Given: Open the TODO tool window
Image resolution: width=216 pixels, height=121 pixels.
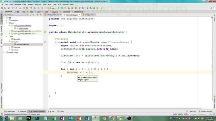Looking at the screenshot, I should [x=60, y=111].
